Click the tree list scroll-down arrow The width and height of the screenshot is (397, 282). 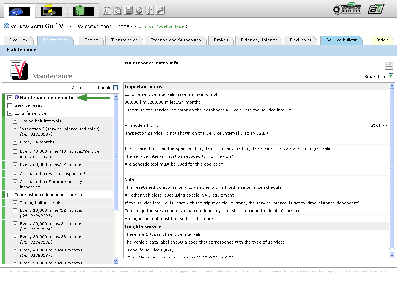[116, 261]
